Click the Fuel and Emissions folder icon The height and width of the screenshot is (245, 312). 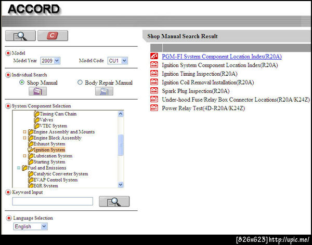click(x=24, y=168)
